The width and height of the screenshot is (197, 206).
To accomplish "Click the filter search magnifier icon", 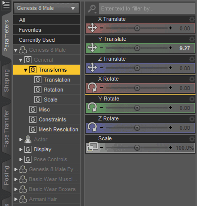I will pos(92,8).
